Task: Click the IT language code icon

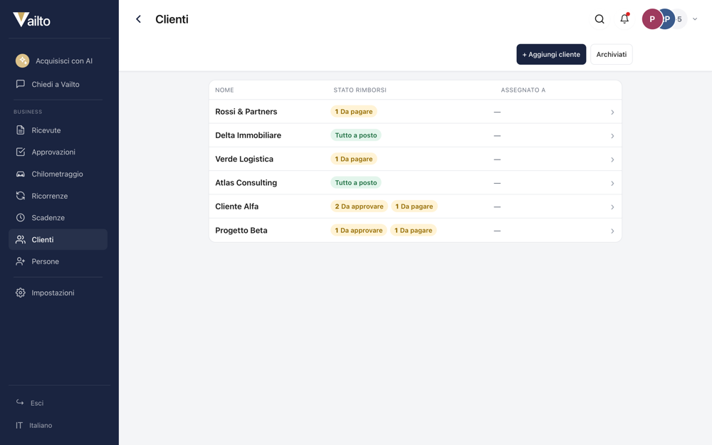Action: (19, 425)
